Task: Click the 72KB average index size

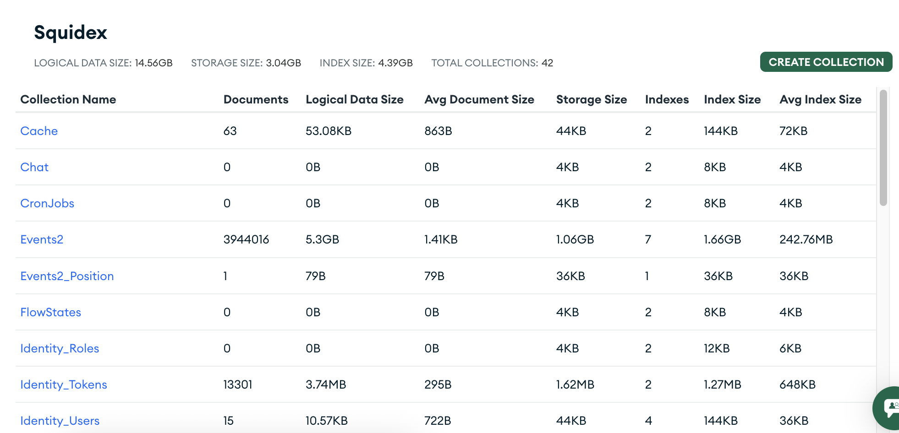Action: click(x=793, y=131)
